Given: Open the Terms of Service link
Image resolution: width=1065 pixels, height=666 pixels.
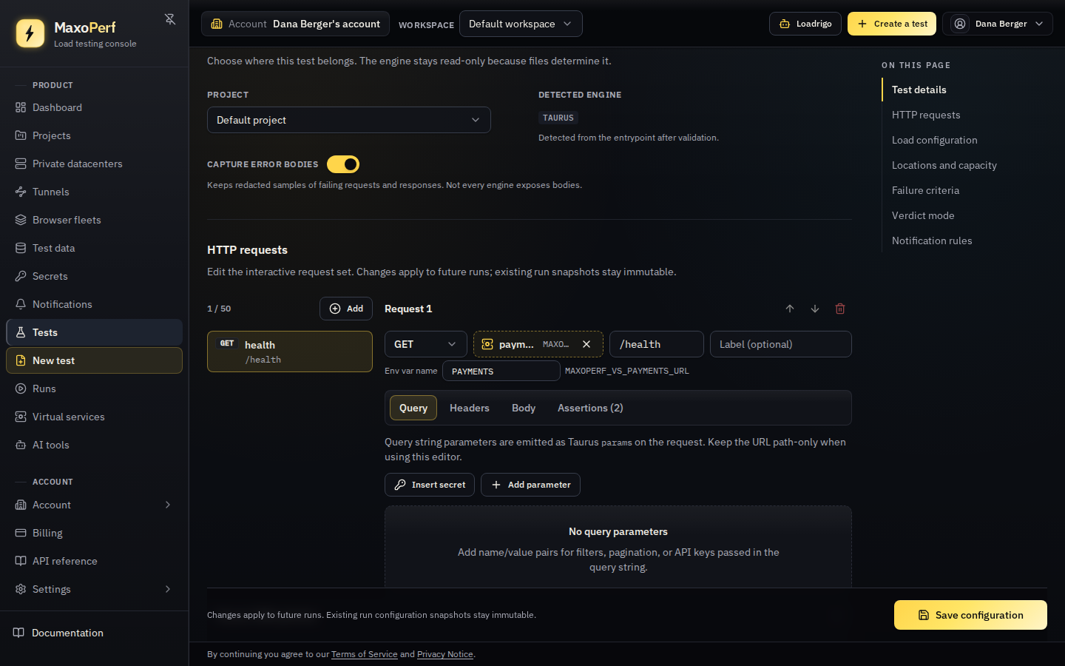Looking at the screenshot, I should tap(365, 654).
